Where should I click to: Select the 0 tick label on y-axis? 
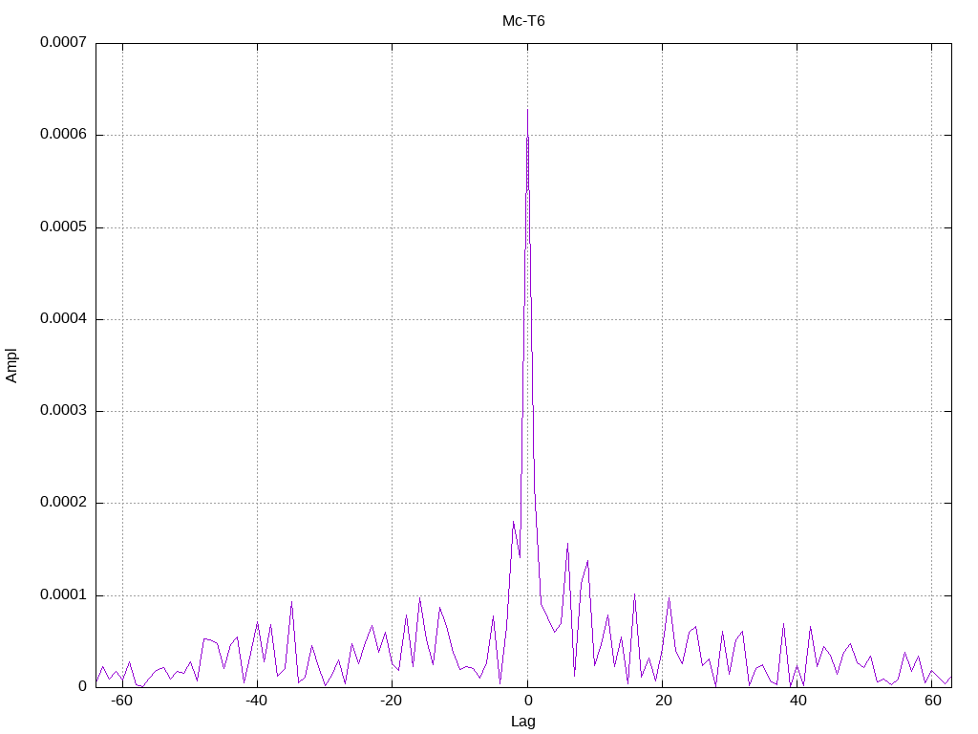[x=82, y=686]
